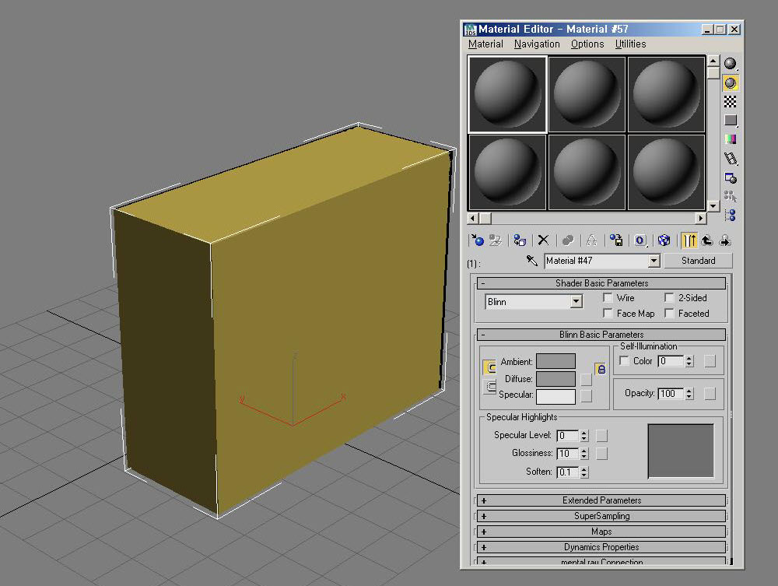Viewport: 778px width, 586px height.
Task: Click sample slots scroll right arrow
Action: tap(701, 218)
